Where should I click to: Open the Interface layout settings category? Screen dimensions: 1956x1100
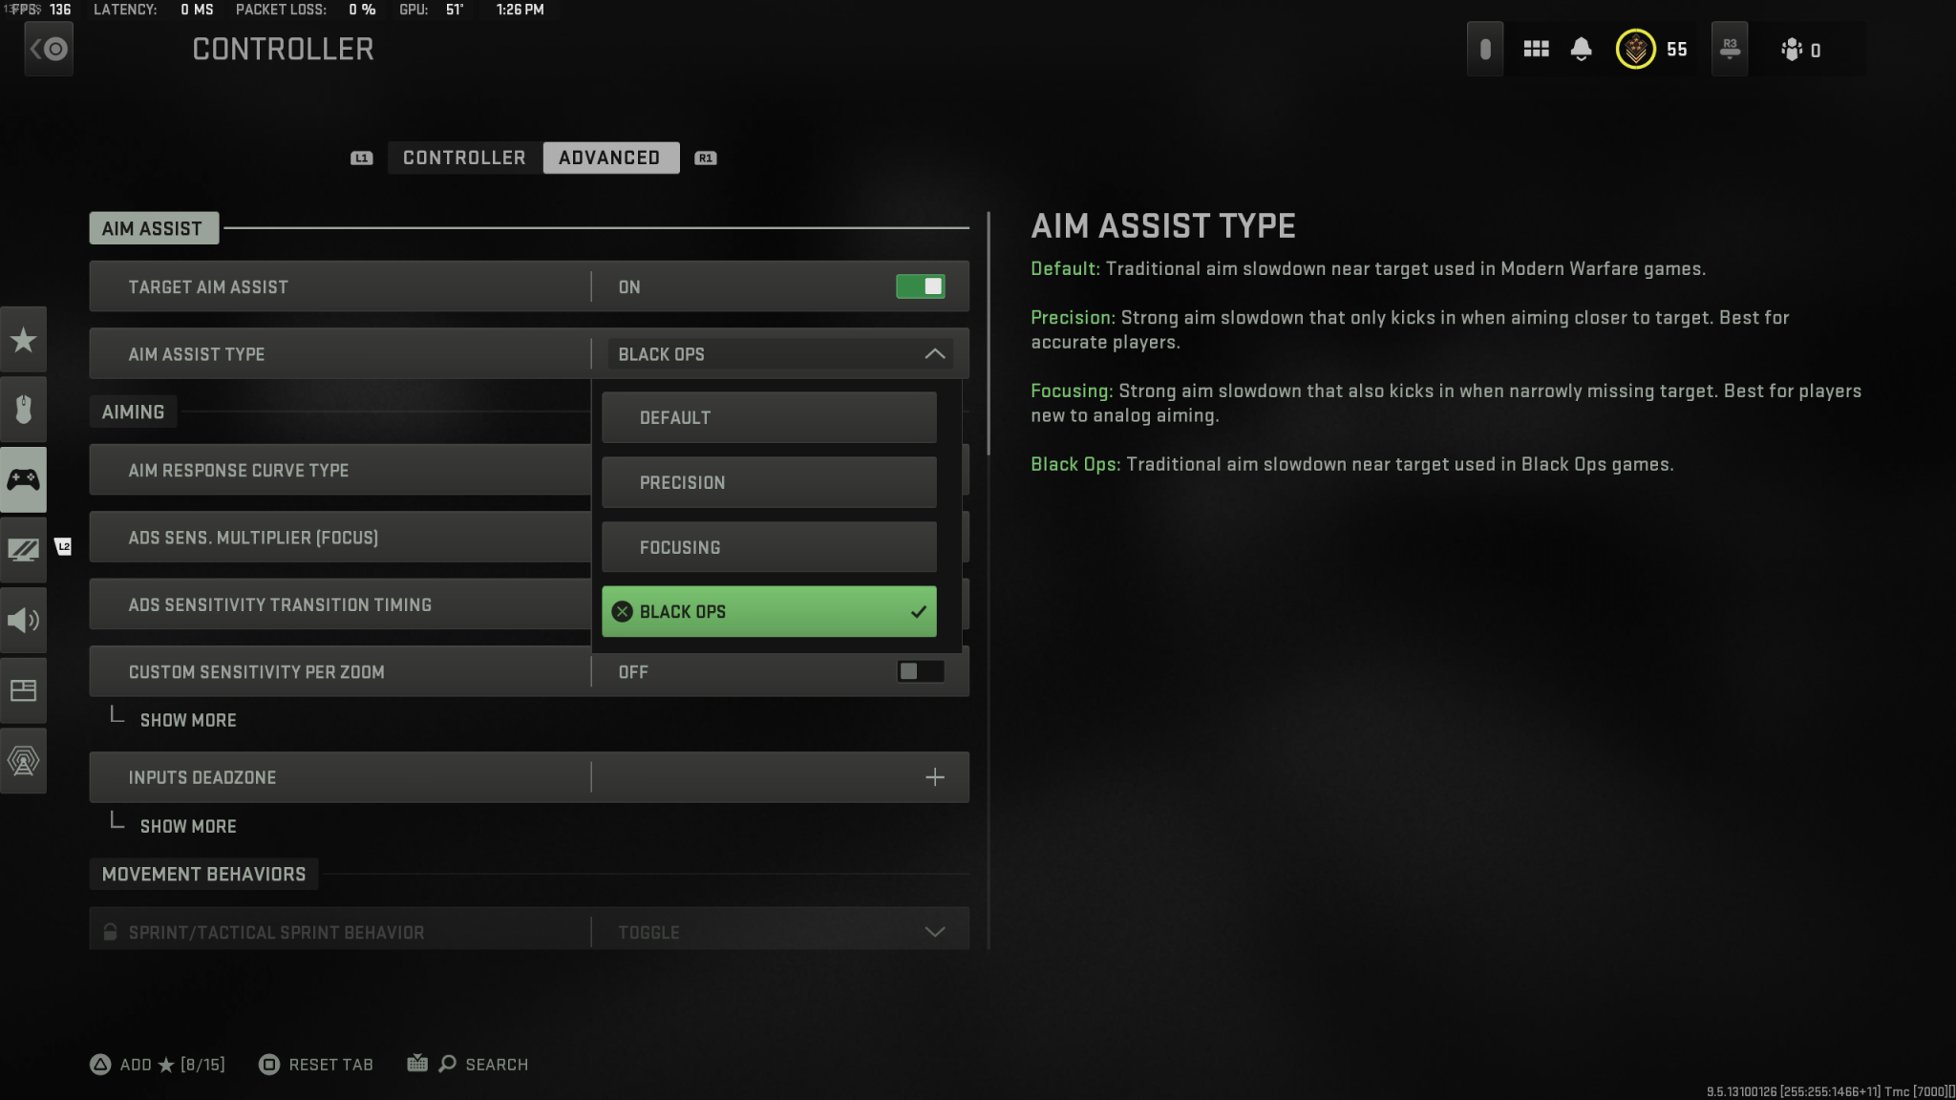click(23, 690)
